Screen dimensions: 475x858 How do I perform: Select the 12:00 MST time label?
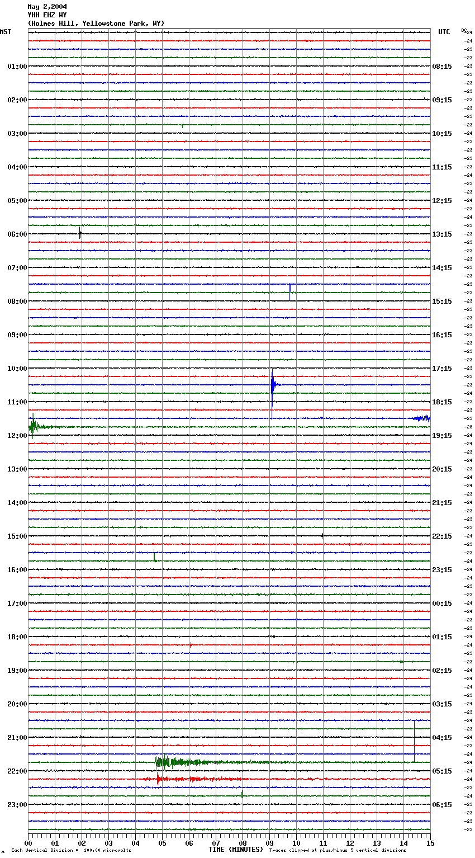[x=17, y=436]
